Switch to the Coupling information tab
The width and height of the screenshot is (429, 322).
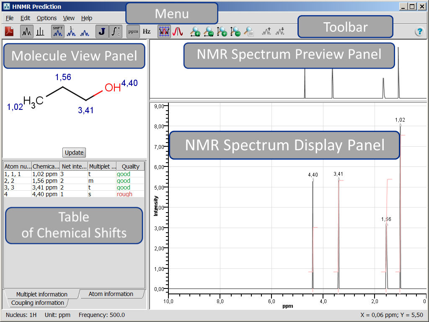click(x=37, y=303)
